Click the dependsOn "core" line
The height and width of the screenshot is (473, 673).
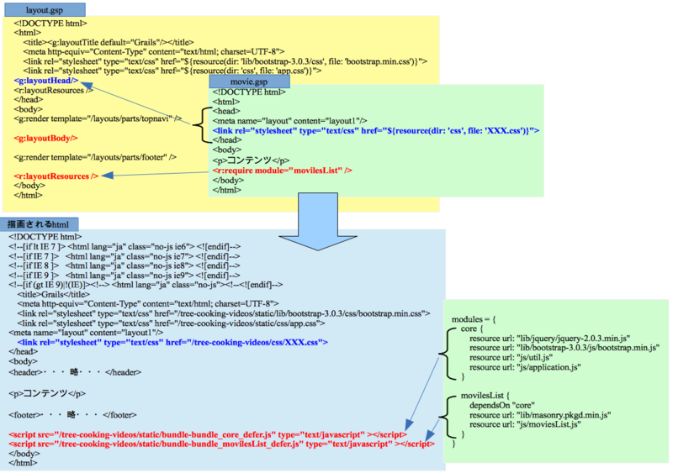pos(502,405)
